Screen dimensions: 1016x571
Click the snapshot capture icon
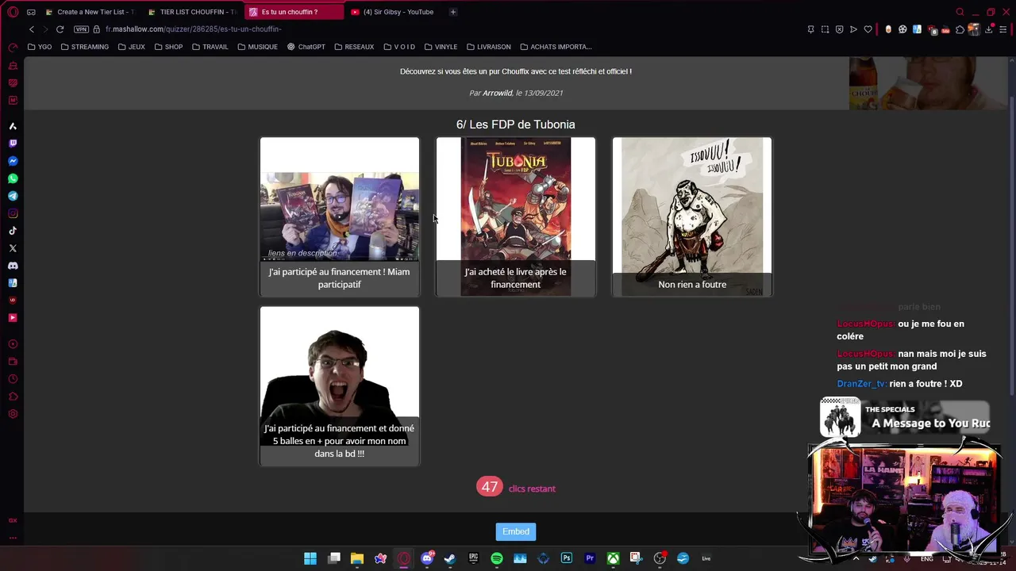coord(825,29)
